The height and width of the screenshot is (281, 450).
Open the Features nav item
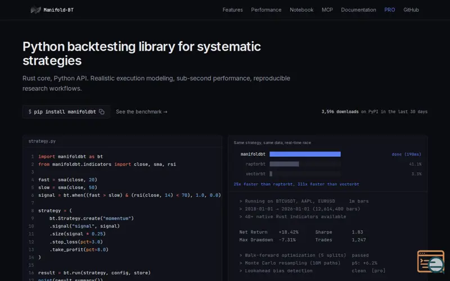tap(232, 10)
